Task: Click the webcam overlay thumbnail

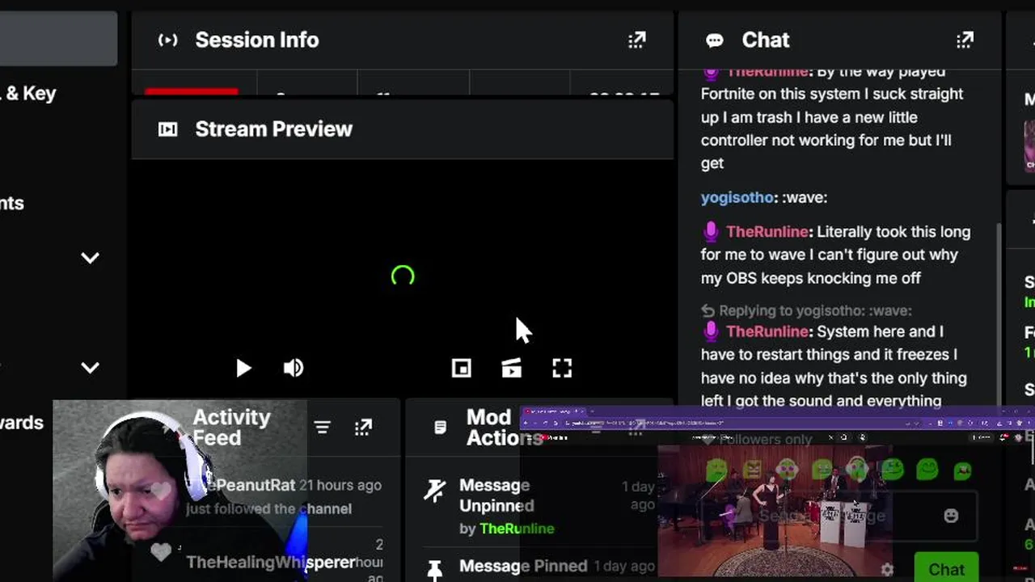Action: point(180,491)
